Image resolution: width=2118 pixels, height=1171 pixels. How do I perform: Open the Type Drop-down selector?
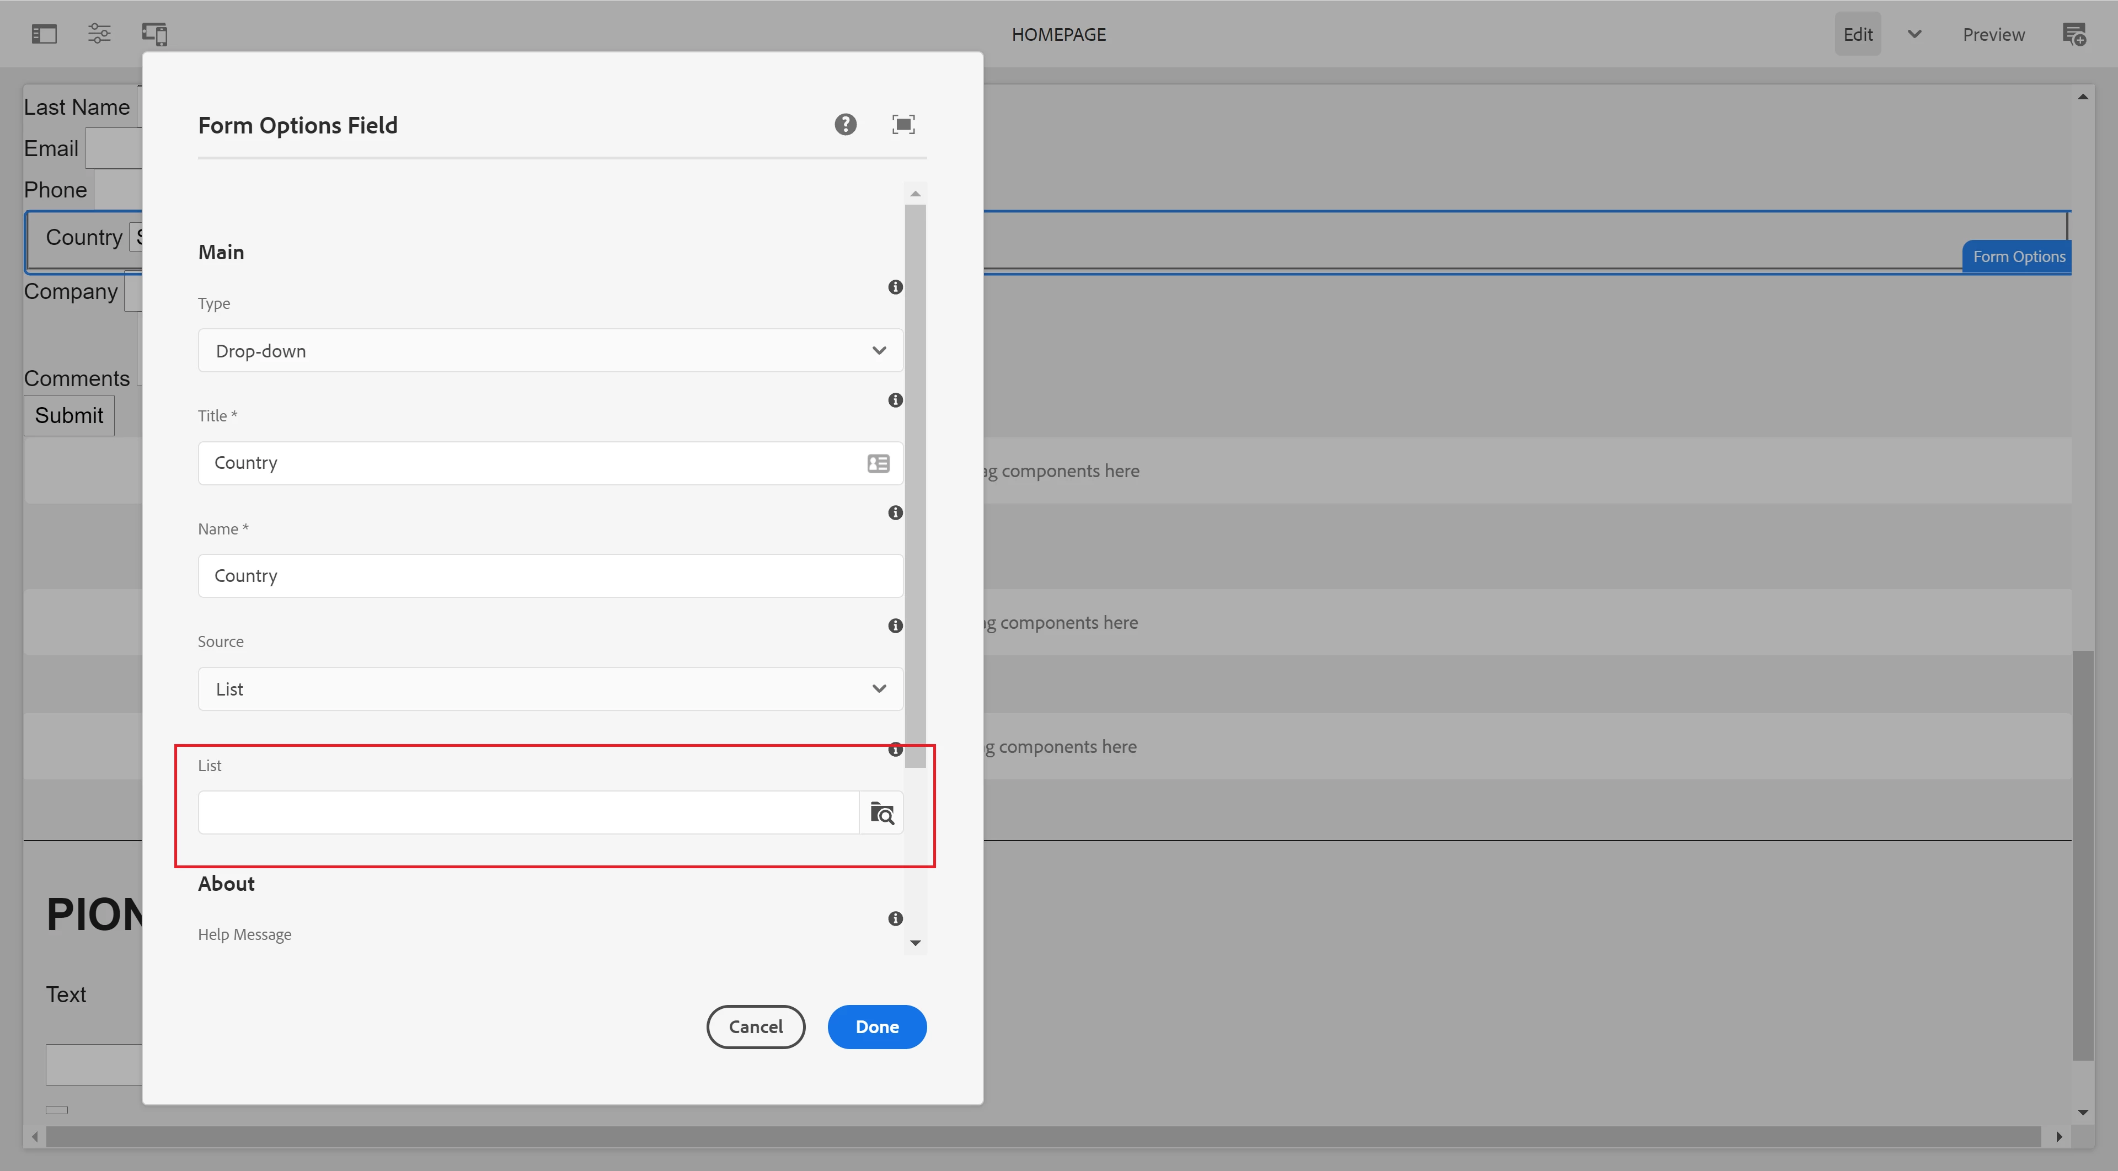pos(550,351)
